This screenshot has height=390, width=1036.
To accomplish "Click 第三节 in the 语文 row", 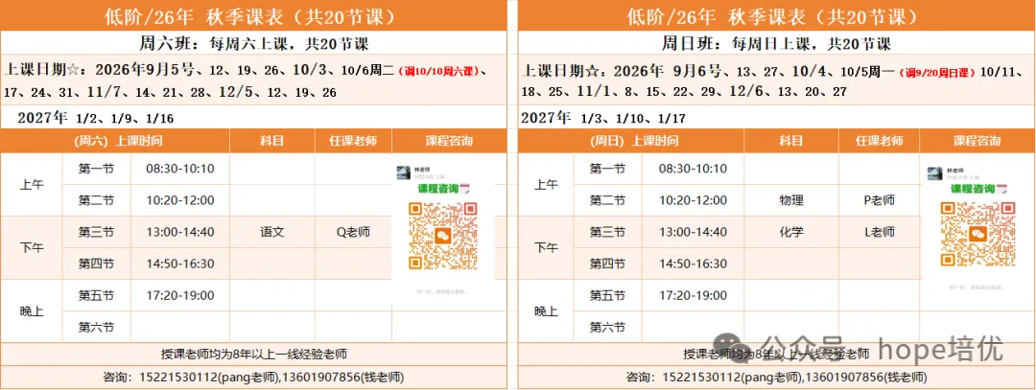I will coord(97,232).
